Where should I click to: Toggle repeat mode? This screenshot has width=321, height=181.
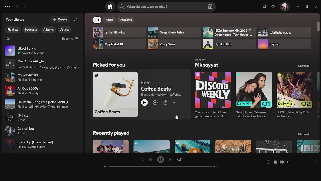[x=179, y=159]
